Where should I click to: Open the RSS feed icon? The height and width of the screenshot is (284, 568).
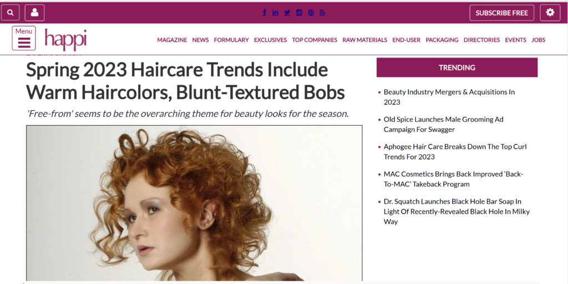pyautogui.click(x=322, y=13)
